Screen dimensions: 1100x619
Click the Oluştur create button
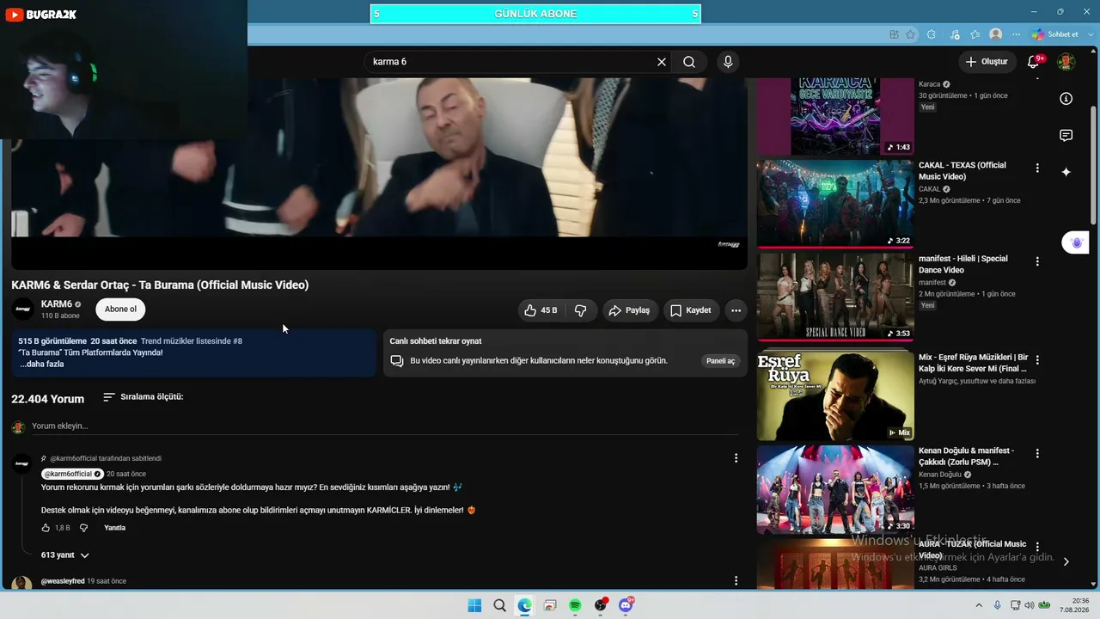(x=987, y=62)
